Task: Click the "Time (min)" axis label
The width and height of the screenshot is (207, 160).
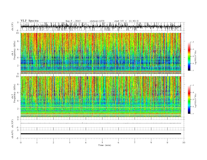Action: click(x=105, y=145)
